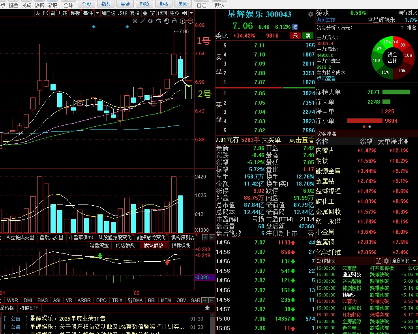
Task: Click the 加自选 button
Action: click(108, 13)
